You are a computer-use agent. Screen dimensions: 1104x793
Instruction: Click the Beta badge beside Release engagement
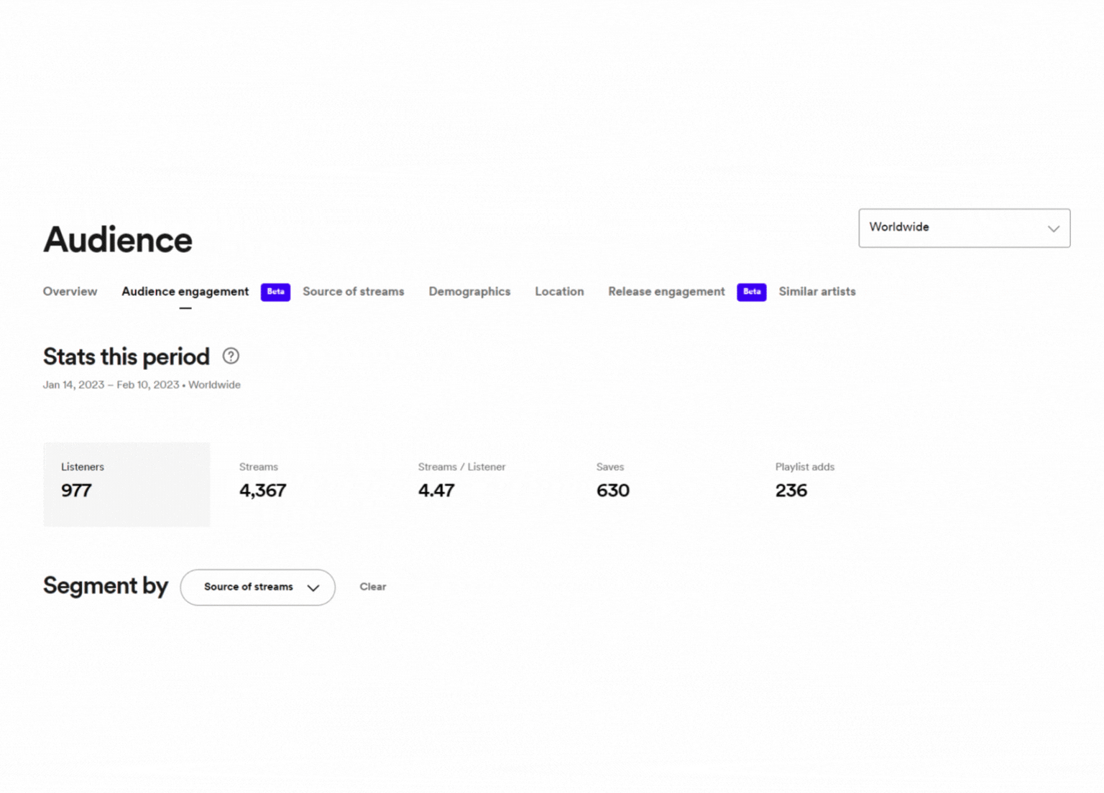752,292
